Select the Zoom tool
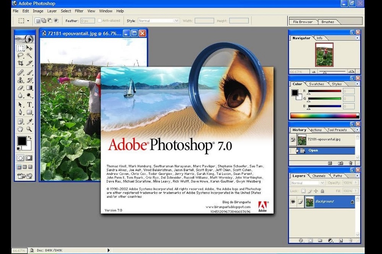The image size is (382, 254). coord(29,129)
